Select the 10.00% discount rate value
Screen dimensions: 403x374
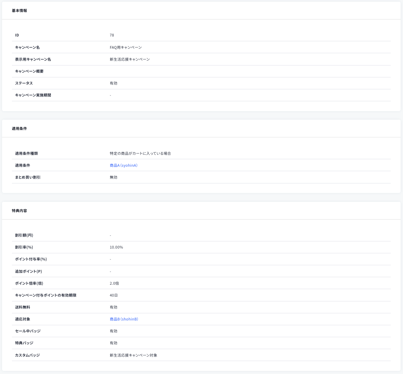click(116, 247)
